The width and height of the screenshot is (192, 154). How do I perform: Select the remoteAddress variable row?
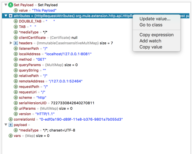coord(48,81)
